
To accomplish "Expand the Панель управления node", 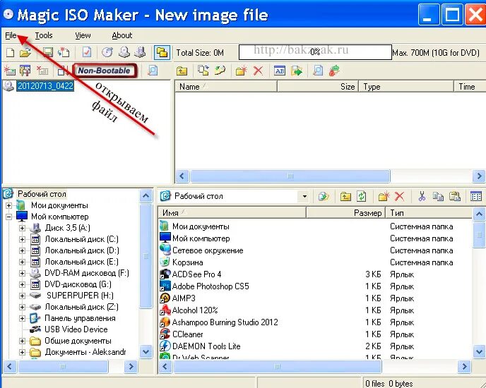I will (x=22, y=318).
